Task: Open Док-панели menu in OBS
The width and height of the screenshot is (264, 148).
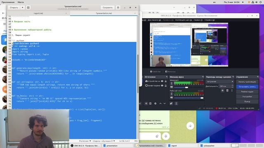Action: [x=154, y=20]
